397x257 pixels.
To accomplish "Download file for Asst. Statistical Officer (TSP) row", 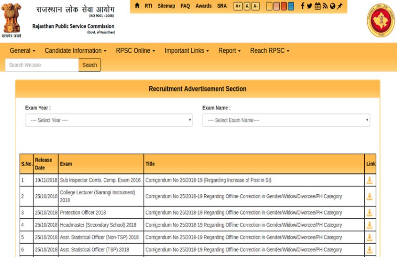I will click(370, 250).
